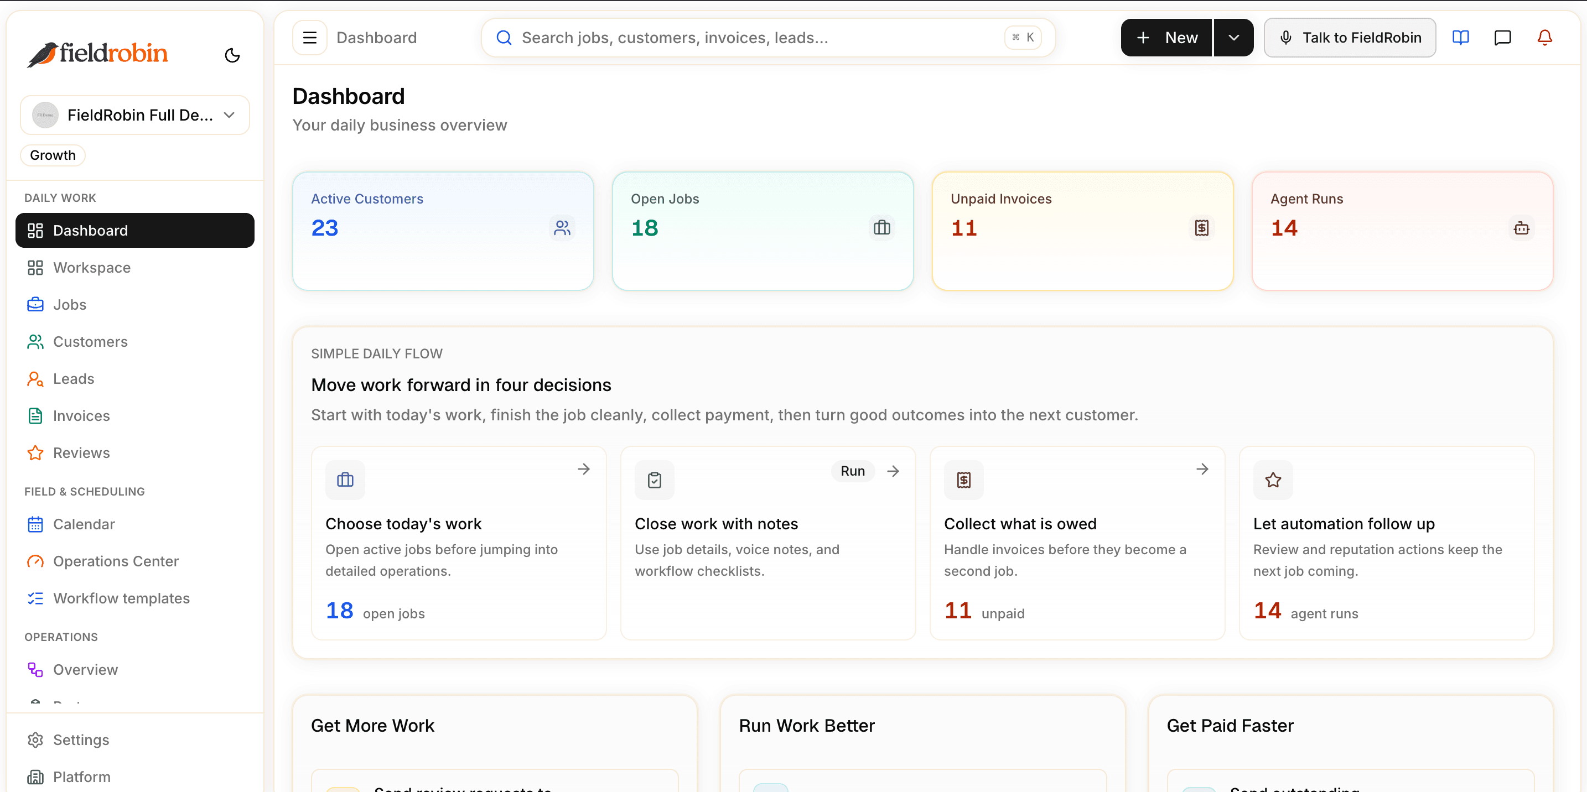Click the Workspace grid icon
The height and width of the screenshot is (792, 1587).
click(x=35, y=267)
